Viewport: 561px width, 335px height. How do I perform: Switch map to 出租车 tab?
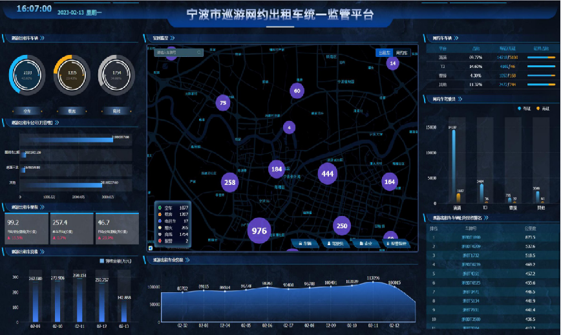384,52
